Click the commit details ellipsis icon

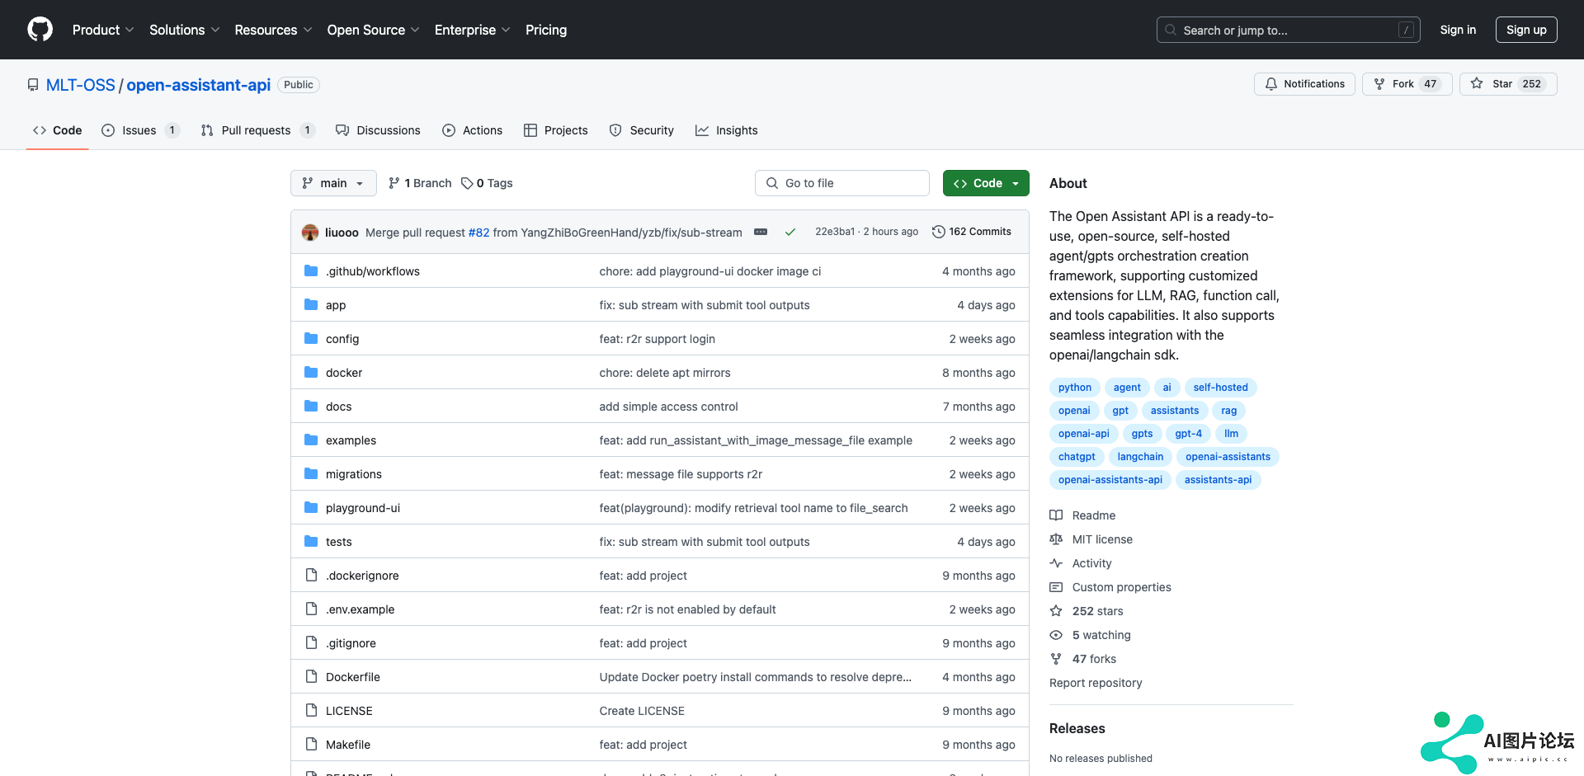761,233
